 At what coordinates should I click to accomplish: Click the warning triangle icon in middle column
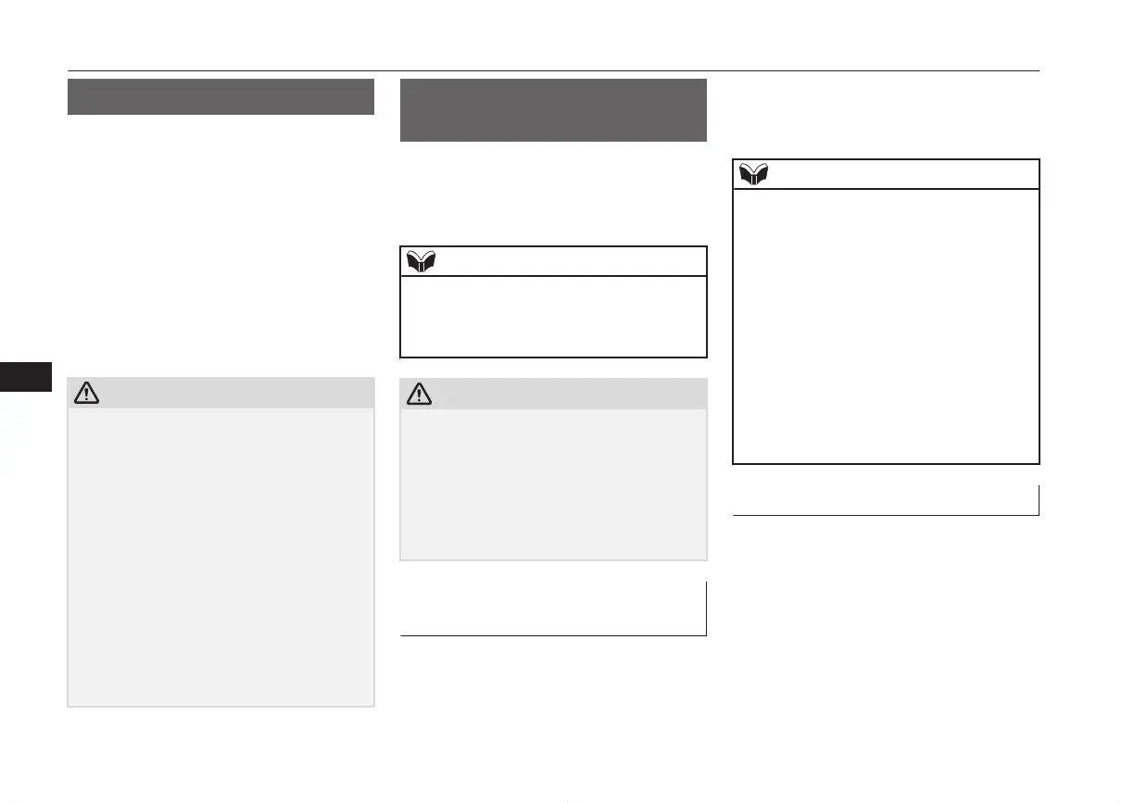point(419,393)
